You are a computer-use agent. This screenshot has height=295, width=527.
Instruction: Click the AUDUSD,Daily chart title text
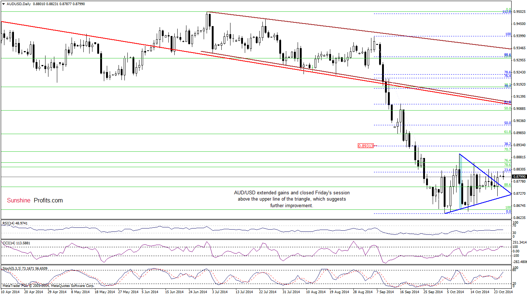(18, 4)
